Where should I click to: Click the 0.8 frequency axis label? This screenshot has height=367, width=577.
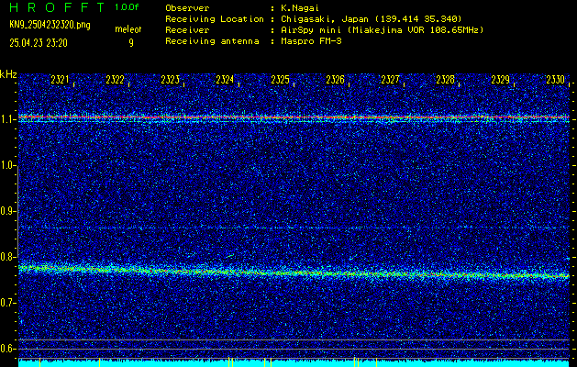(x=7, y=257)
